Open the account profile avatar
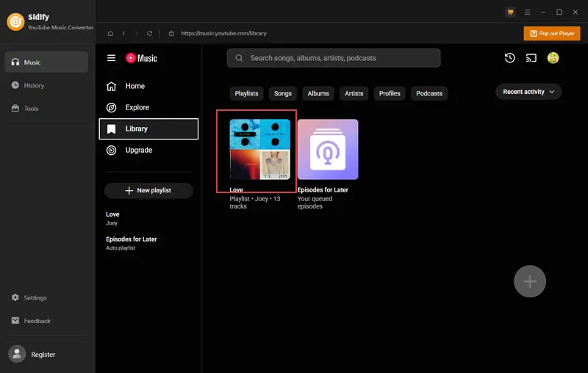 (x=553, y=58)
